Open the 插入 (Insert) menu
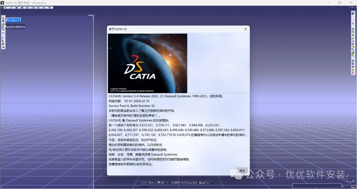Viewport: 357px width, 189px height. [27, 8]
